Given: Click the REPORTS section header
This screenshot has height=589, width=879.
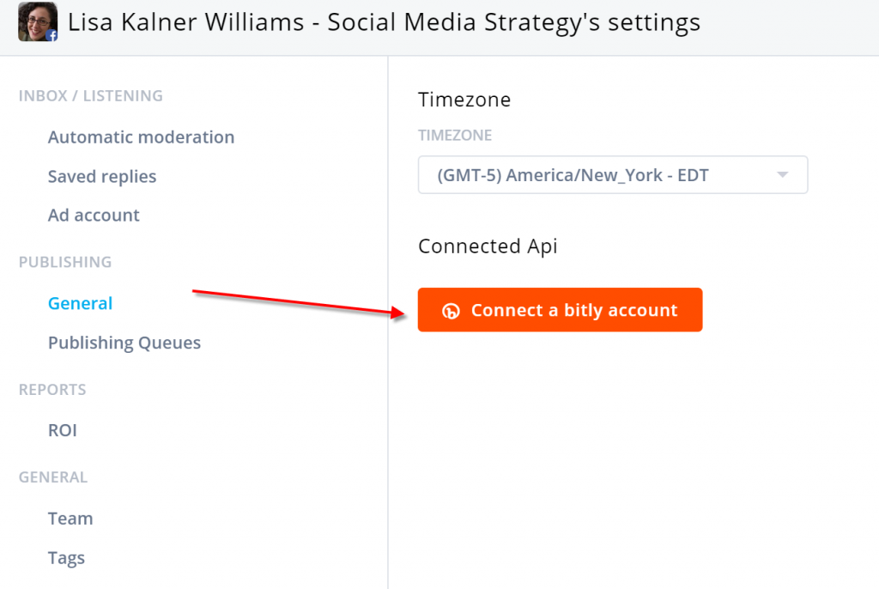Looking at the screenshot, I should click(x=52, y=389).
